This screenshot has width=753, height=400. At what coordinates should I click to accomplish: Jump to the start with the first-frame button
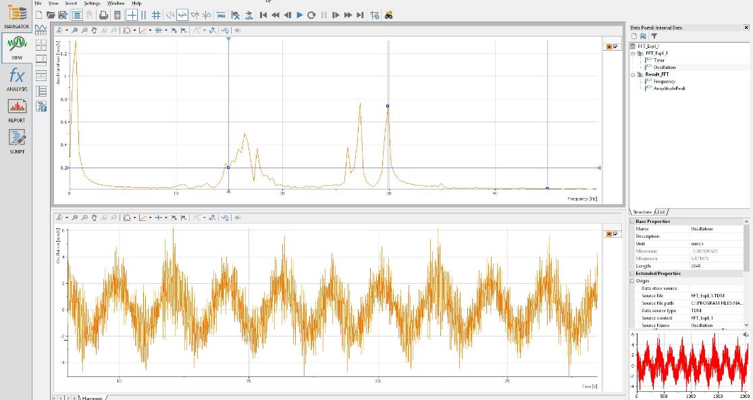click(263, 16)
